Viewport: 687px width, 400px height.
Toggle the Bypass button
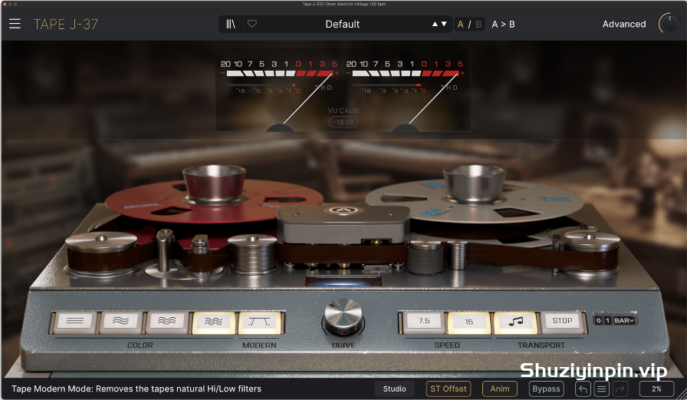(x=546, y=388)
